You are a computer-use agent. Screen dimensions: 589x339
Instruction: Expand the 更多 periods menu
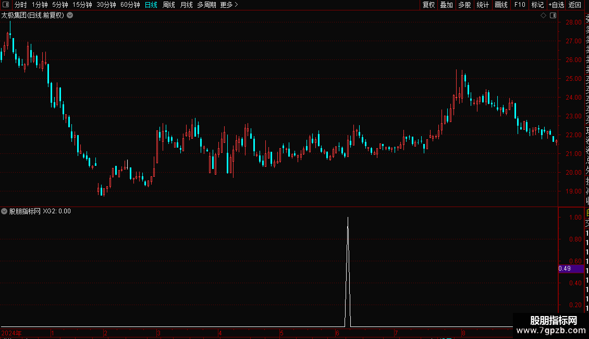point(229,5)
